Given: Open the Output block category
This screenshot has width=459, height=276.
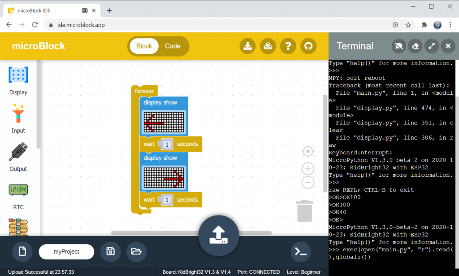Looking at the screenshot, I should pyautogui.click(x=18, y=157).
